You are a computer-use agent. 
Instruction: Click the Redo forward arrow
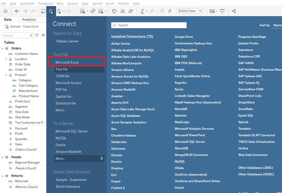point(25,11)
